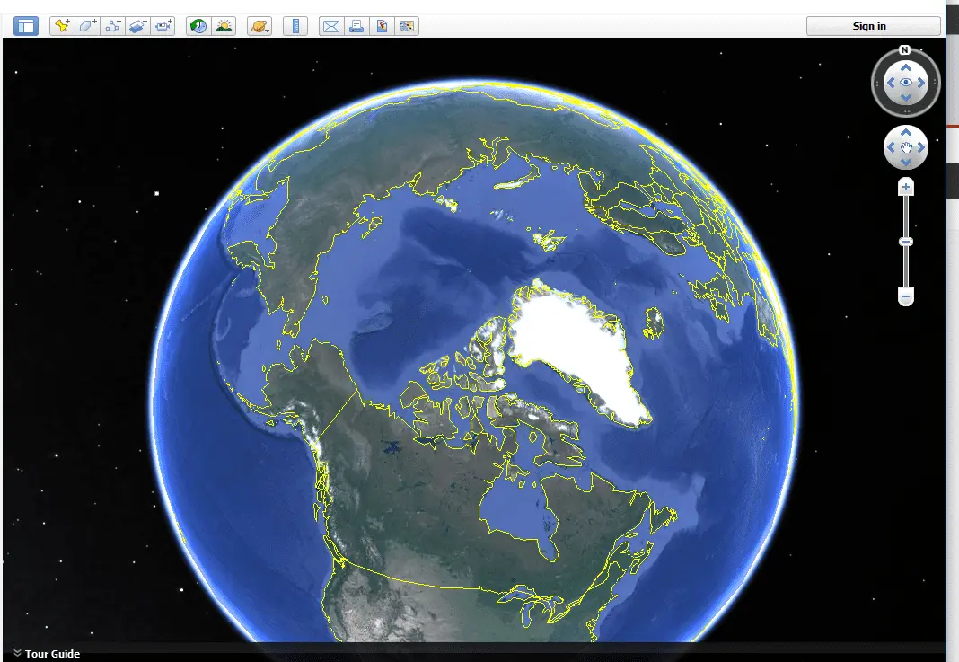Click the Print icon

point(356,26)
